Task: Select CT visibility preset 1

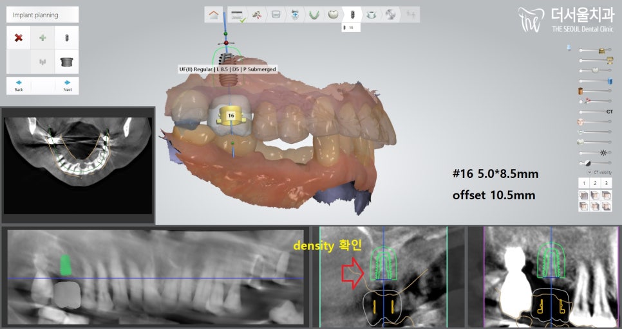Action: click(x=584, y=184)
